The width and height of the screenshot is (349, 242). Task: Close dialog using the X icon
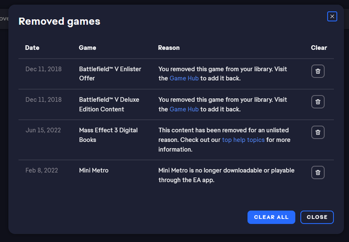pyautogui.click(x=332, y=16)
